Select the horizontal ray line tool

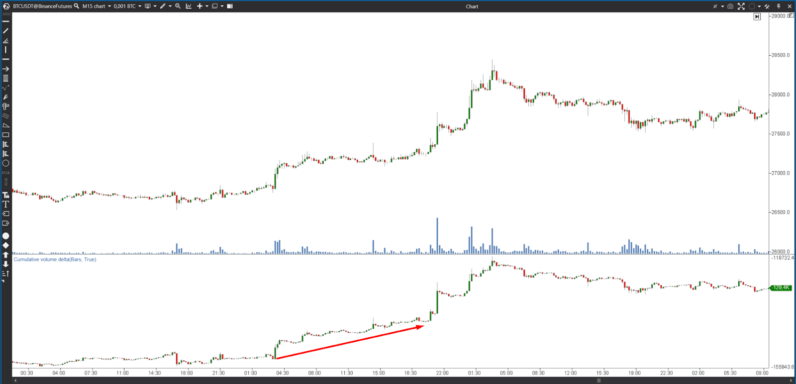(6, 59)
